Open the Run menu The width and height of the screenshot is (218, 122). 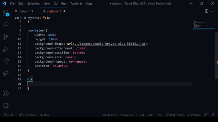tap(64, 4)
